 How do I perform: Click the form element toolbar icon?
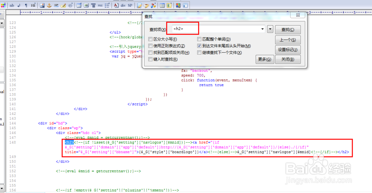click(x=86, y=5)
